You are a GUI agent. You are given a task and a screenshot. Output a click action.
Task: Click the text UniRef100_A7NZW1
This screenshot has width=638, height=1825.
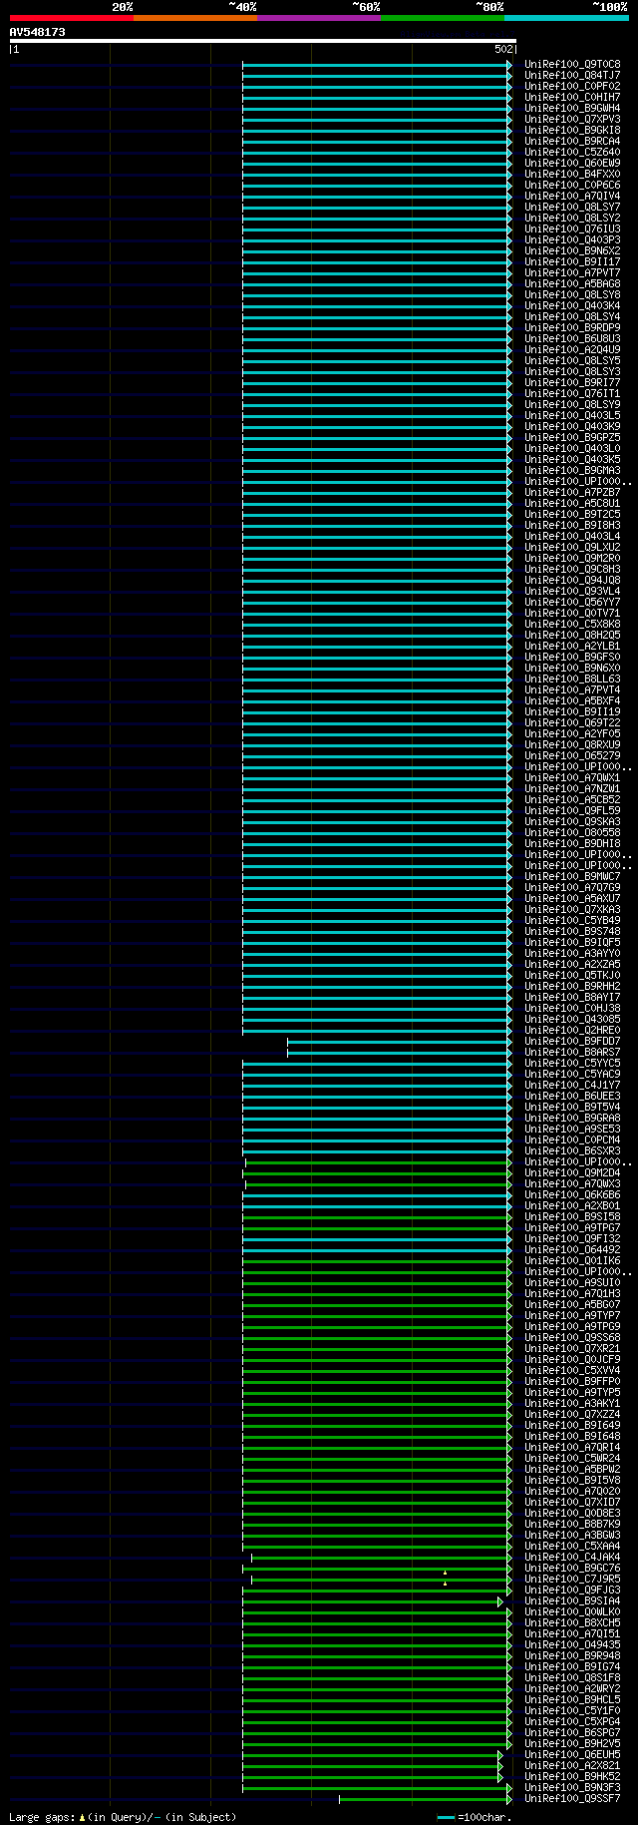(x=572, y=789)
